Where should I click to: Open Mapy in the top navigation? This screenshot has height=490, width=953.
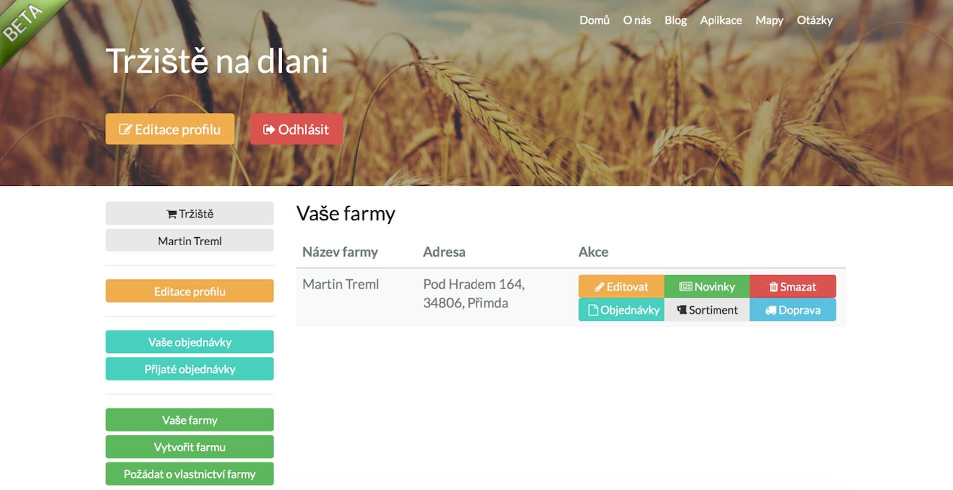pyautogui.click(x=769, y=20)
